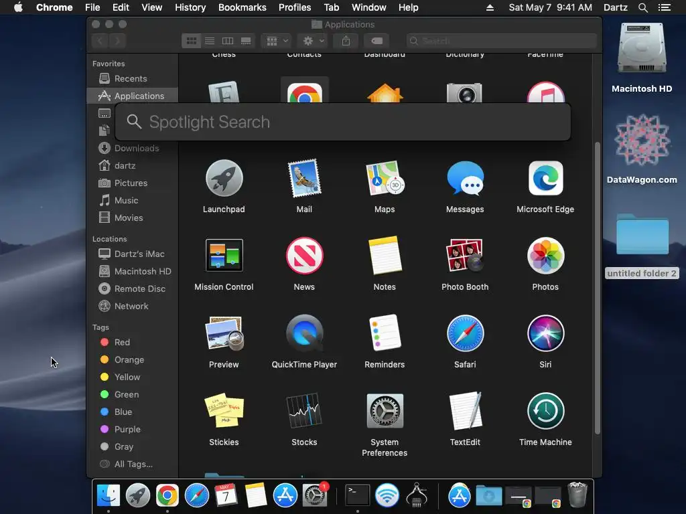Click the Spotlight Search text field
686x514 pixels.
(343, 122)
